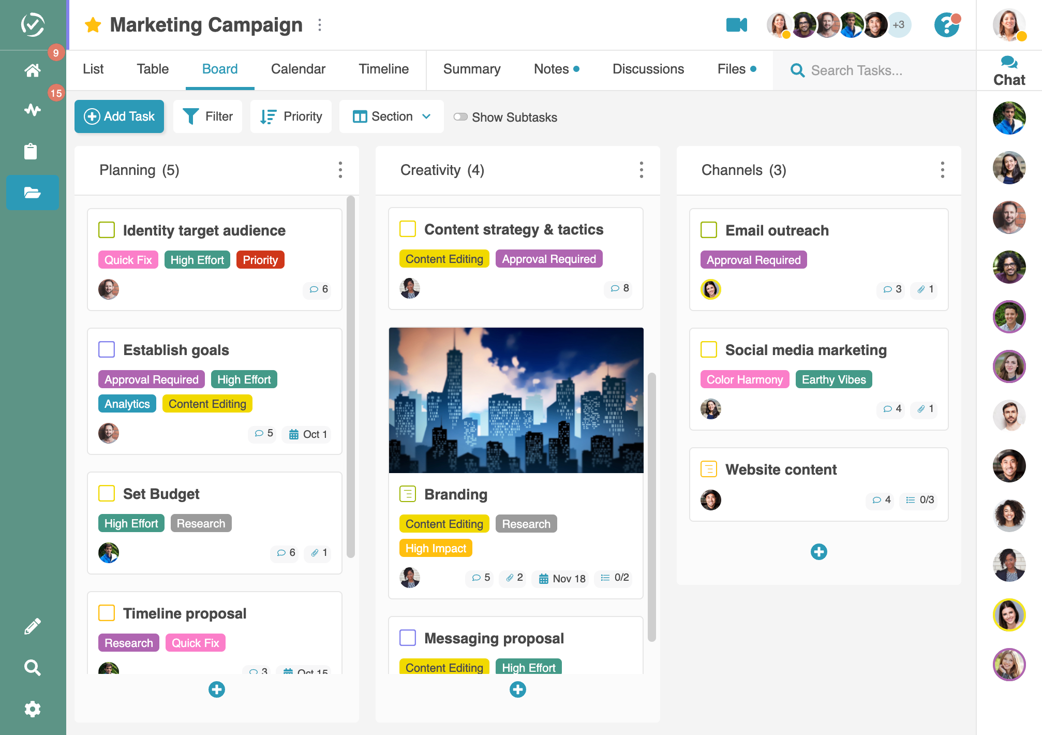This screenshot has height=735, width=1042.
Task: Click plus icon below Channels tasks
Action: coord(818,552)
